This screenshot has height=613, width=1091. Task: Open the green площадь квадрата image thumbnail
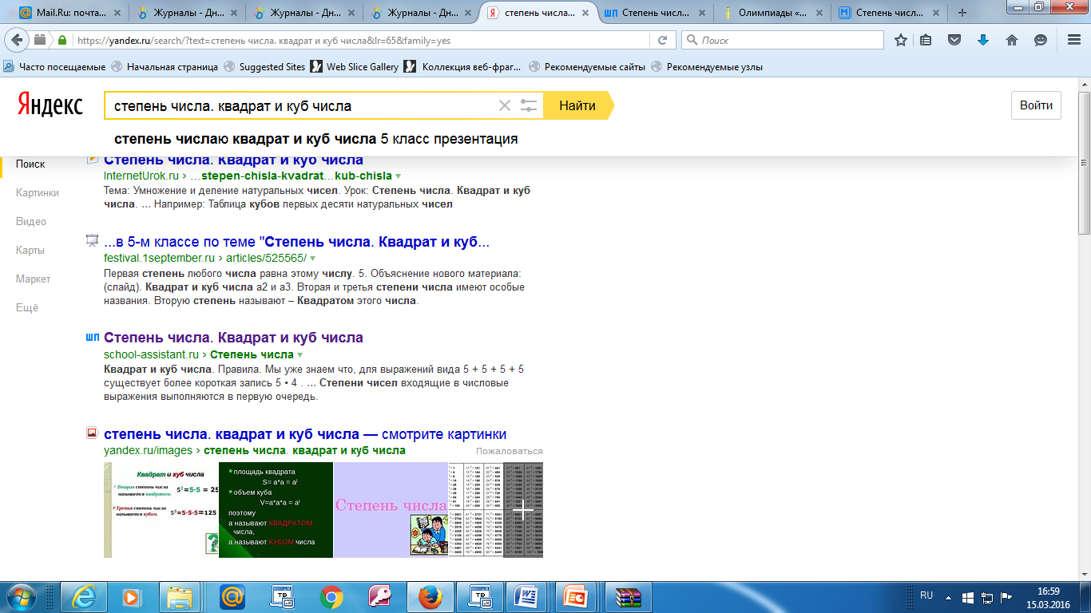276,510
